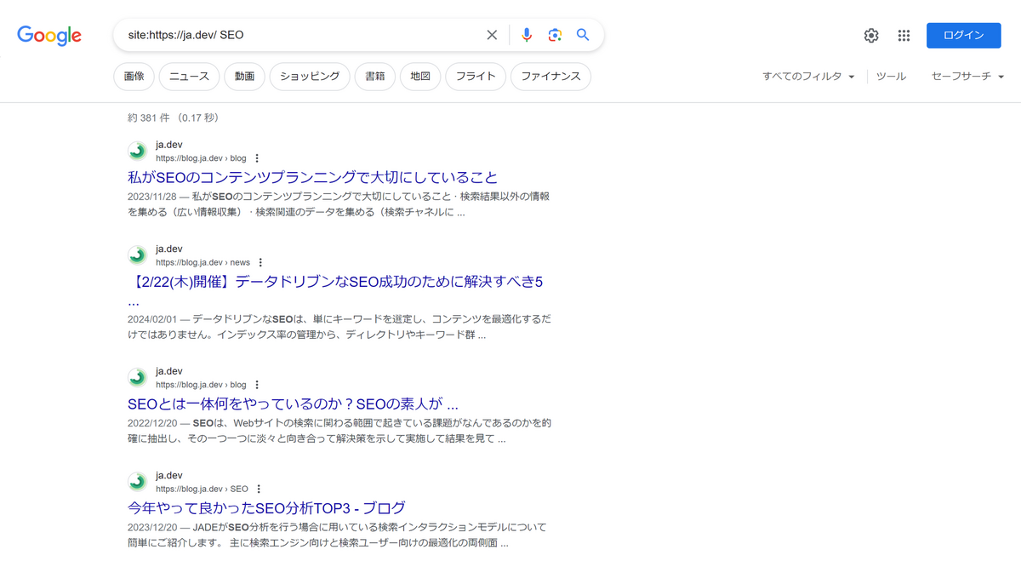The height and width of the screenshot is (561, 1021).
Task: Open Google Lens image search icon
Action: pos(555,35)
